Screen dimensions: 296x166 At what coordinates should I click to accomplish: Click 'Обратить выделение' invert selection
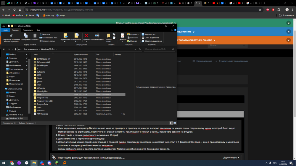pos(152,41)
